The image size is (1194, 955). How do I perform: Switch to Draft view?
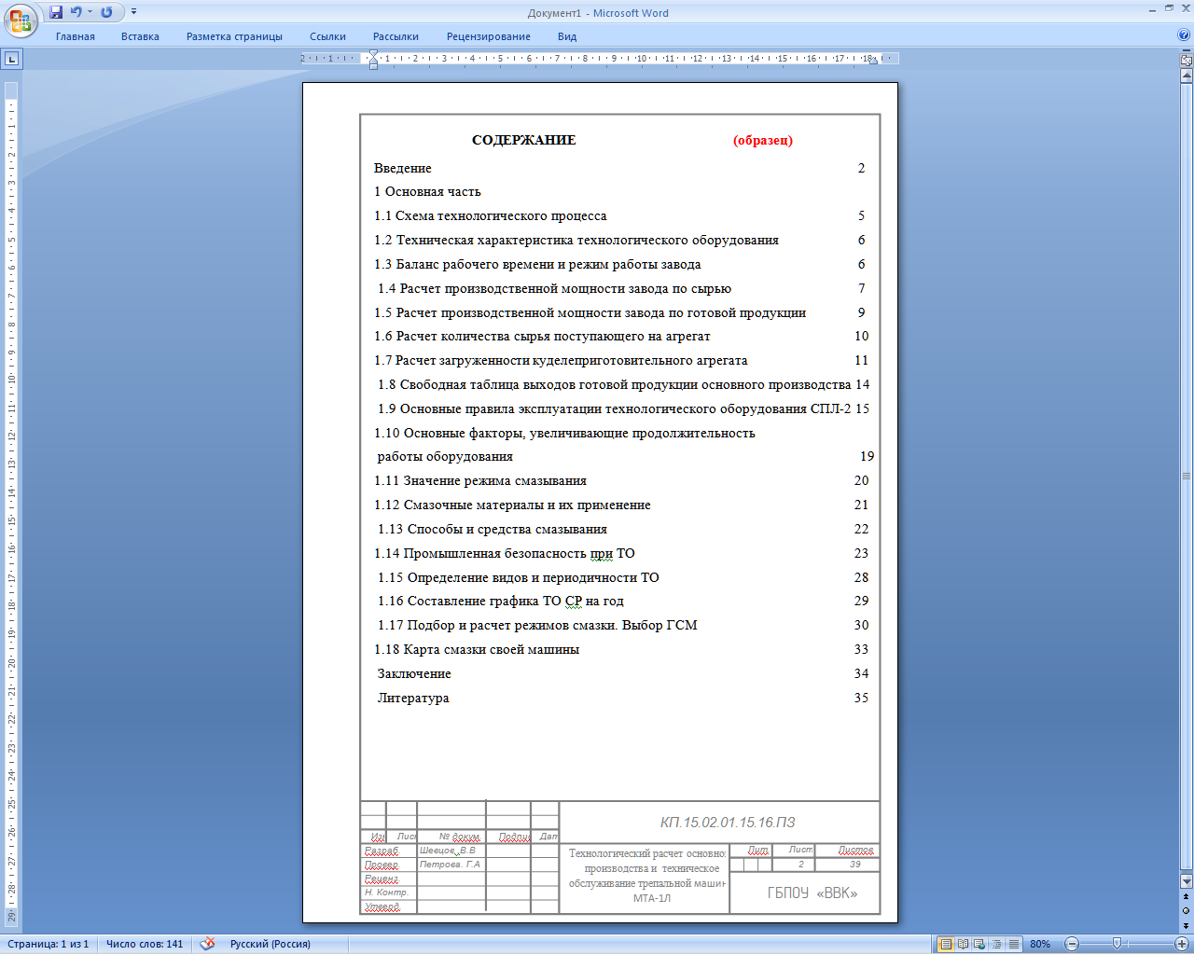(1013, 944)
